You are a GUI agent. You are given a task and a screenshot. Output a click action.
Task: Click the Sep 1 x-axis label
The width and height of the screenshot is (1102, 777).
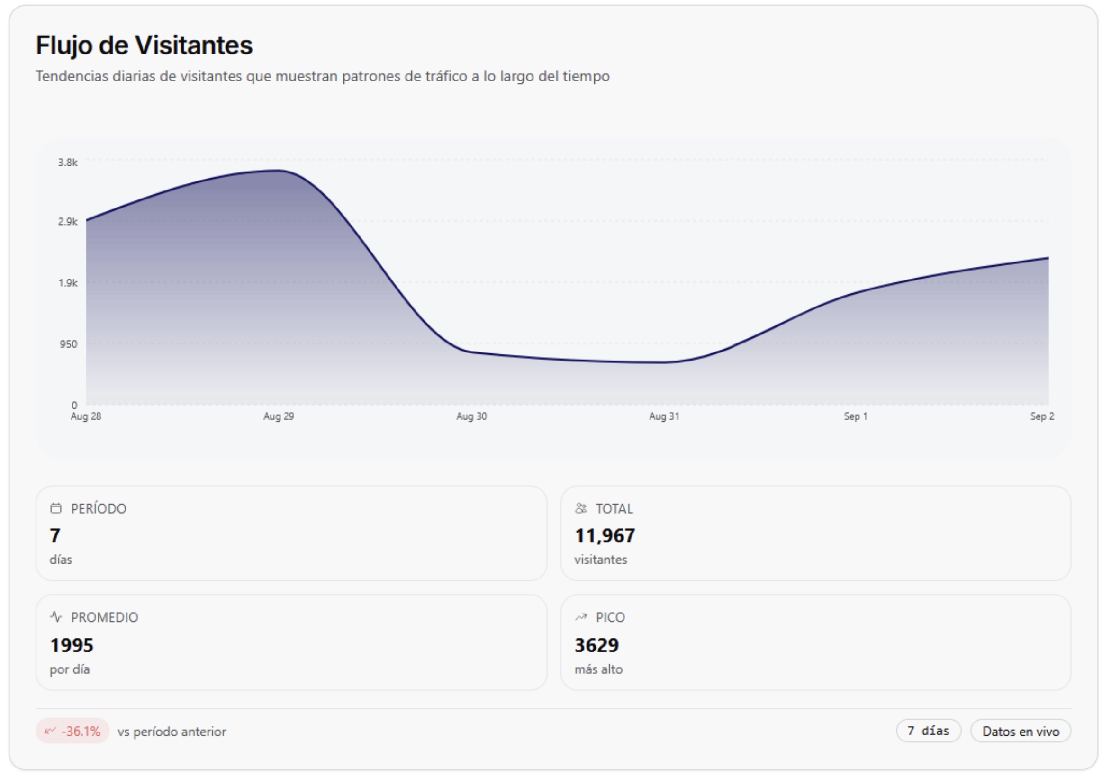[855, 416]
